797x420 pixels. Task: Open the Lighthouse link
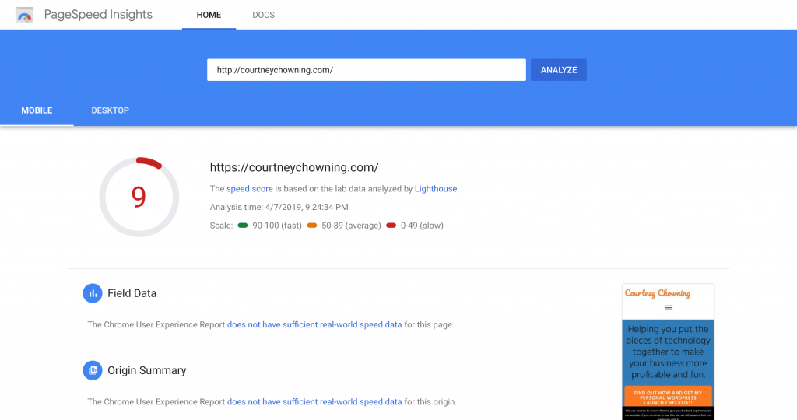click(x=436, y=188)
